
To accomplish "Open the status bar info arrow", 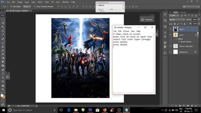I will pos(37,106).
